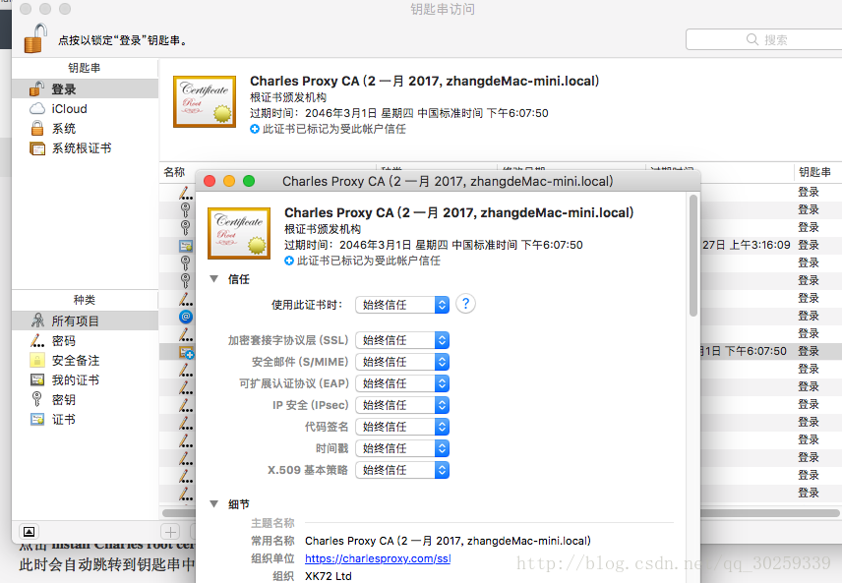
Task: Click the help question mark button
Action: pyautogui.click(x=465, y=304)
